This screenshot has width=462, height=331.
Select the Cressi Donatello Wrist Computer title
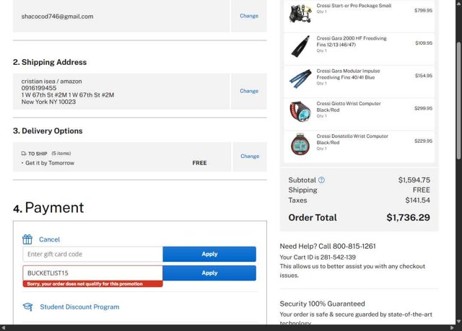click(352, 139)
